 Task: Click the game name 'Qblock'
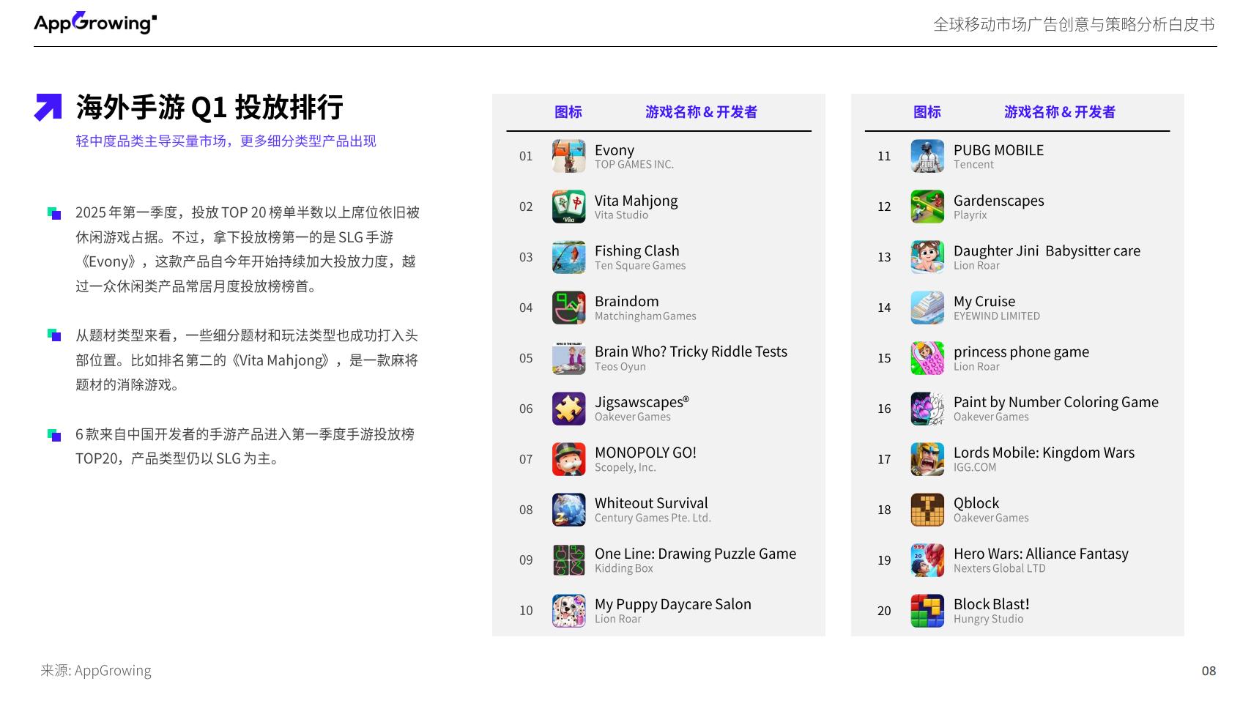976,504
